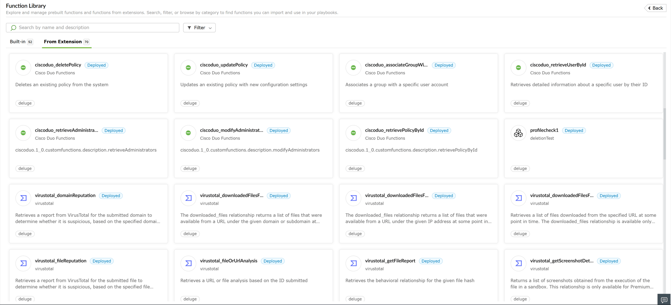Click the virustotal_getScreenshotDet... card icon
This screenshot has width=671, height=305.
point(518,263)
